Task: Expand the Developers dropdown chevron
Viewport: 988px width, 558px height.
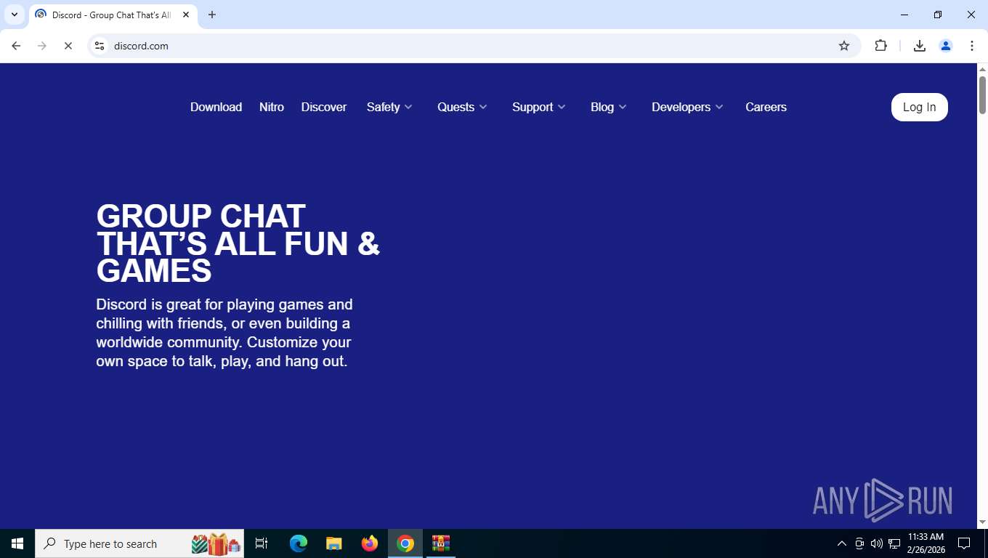Action: (x=719, y=107)
